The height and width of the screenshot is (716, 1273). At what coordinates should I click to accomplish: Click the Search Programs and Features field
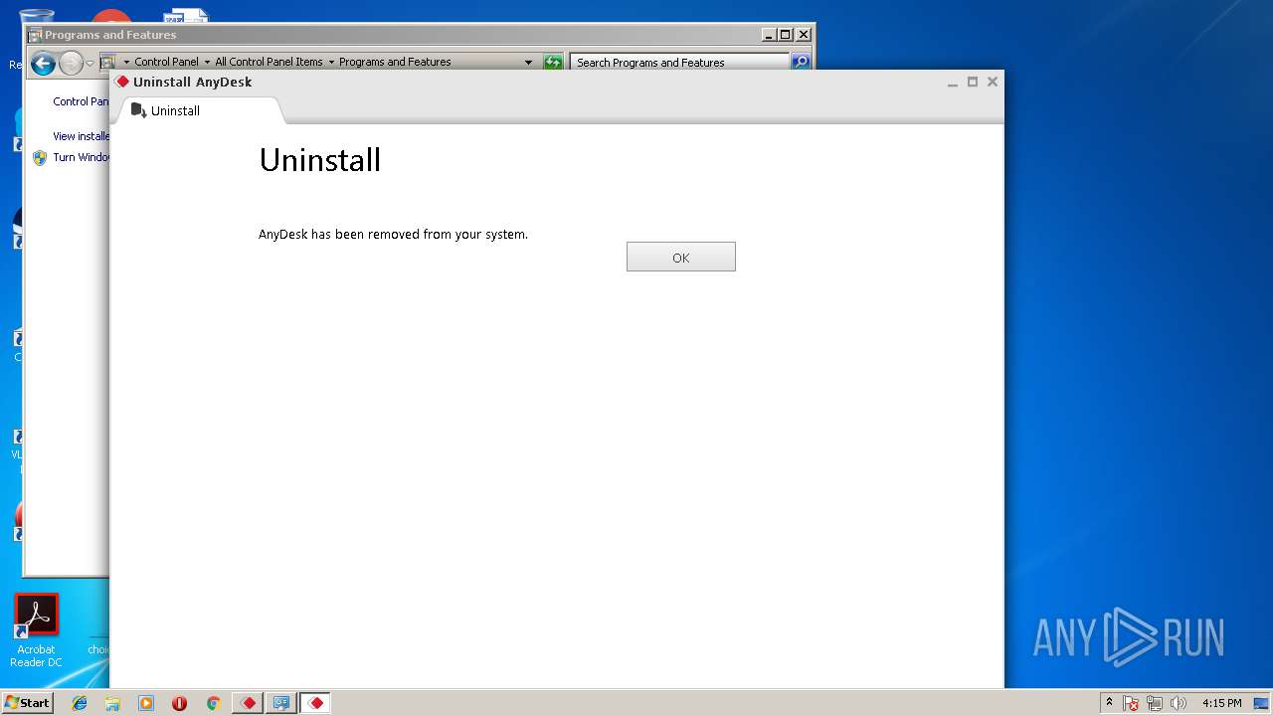click(680, 62)
